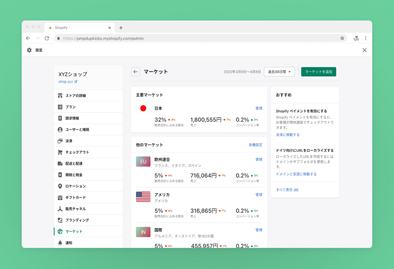
Task: Click 各種設定 in 他のマーケット
Action: (255, 145)
